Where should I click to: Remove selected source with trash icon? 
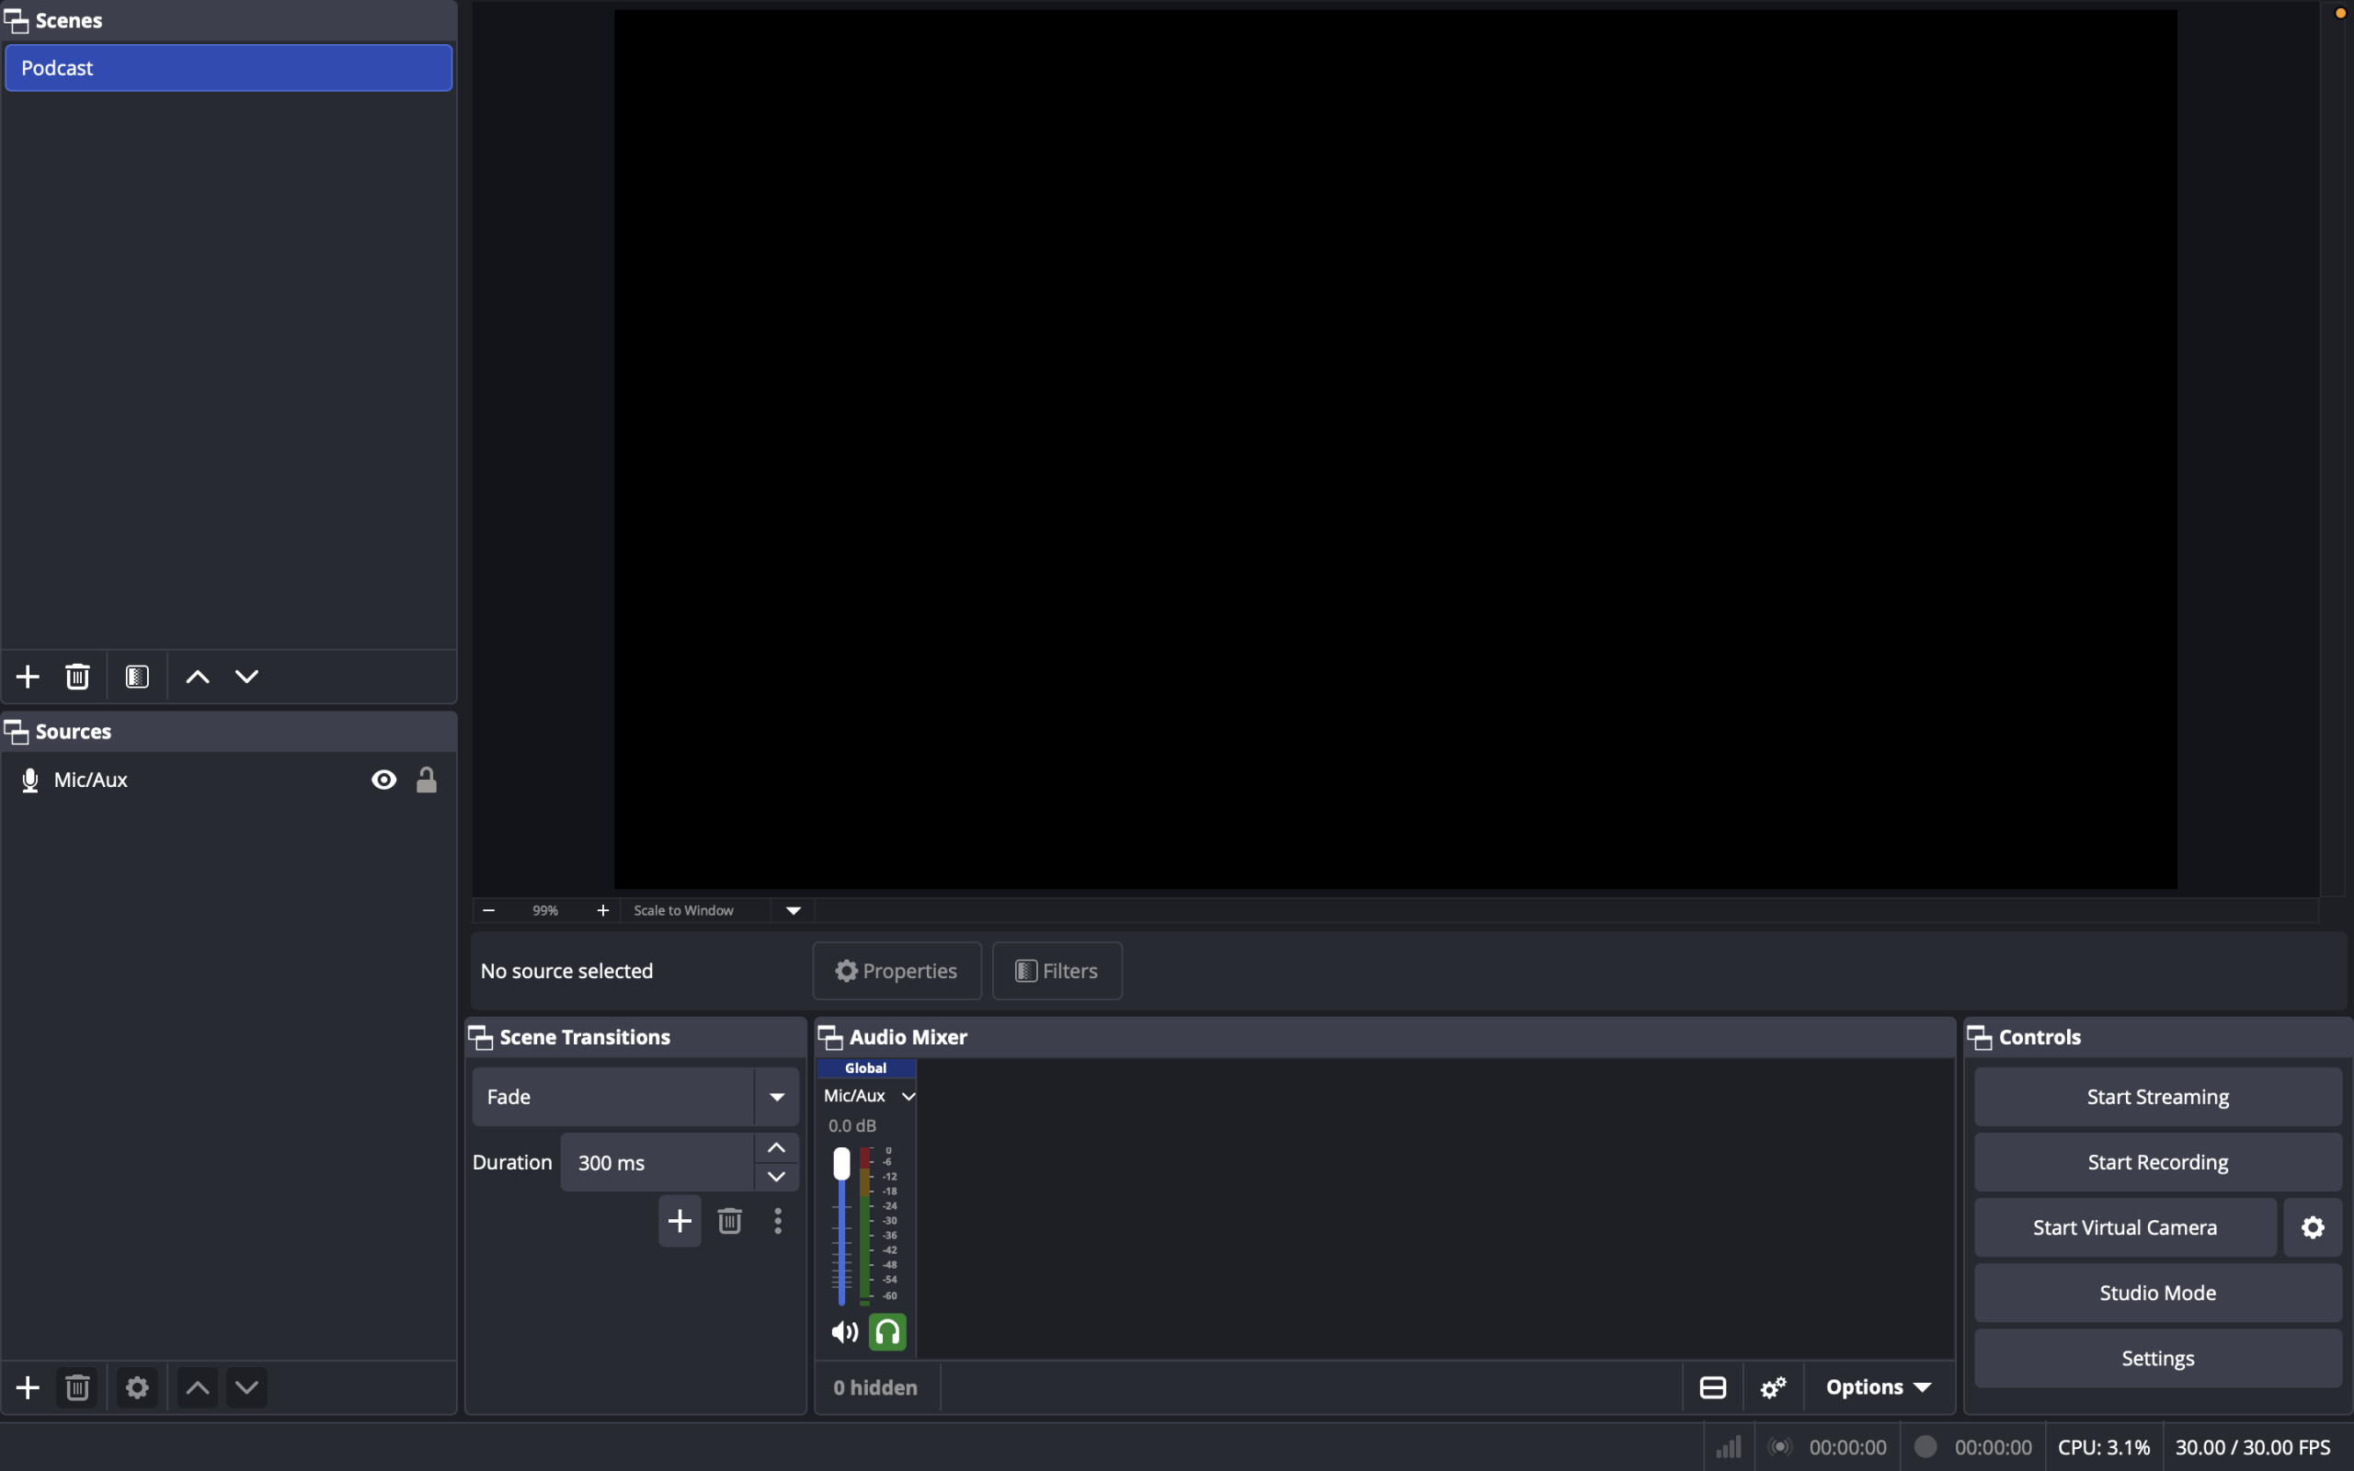click(78, 1387)
